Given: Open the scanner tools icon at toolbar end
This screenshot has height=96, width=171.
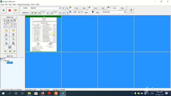Looking at the screenshot, I should pyautogui.click(x=131, y=10).
